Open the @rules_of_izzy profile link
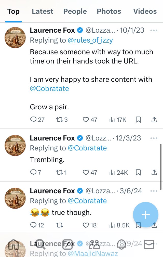 pos(90,40)
